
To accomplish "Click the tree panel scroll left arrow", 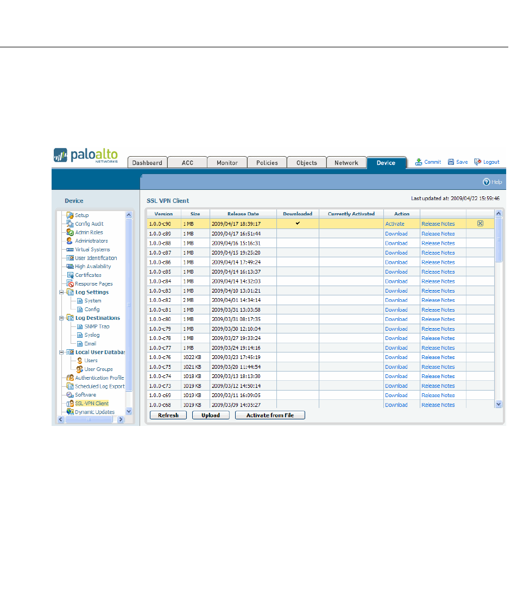I will point(61,419).
